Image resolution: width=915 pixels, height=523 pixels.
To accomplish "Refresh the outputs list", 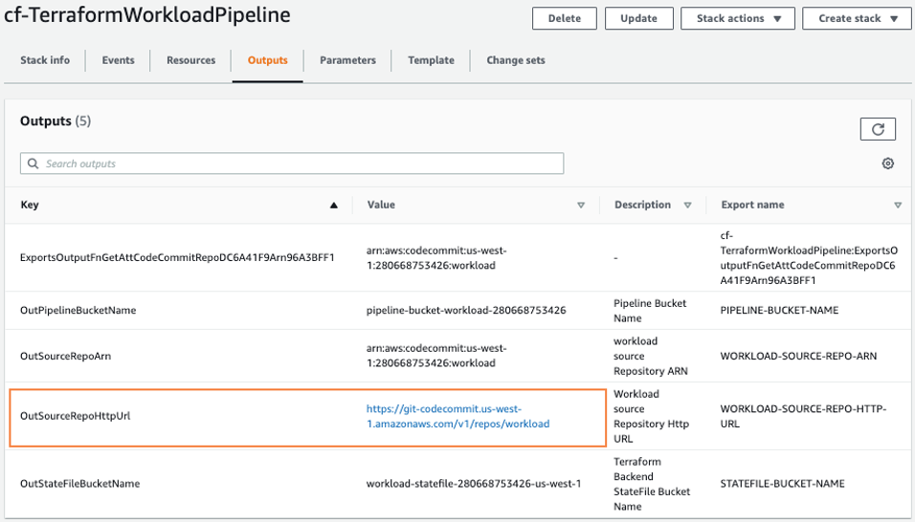I will pos(878,129).
